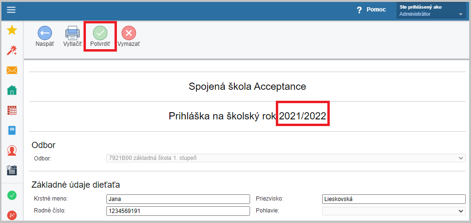Expand the Administrátor account dropdown
Viewport: 471px width, 223px height.
[431, 11]
